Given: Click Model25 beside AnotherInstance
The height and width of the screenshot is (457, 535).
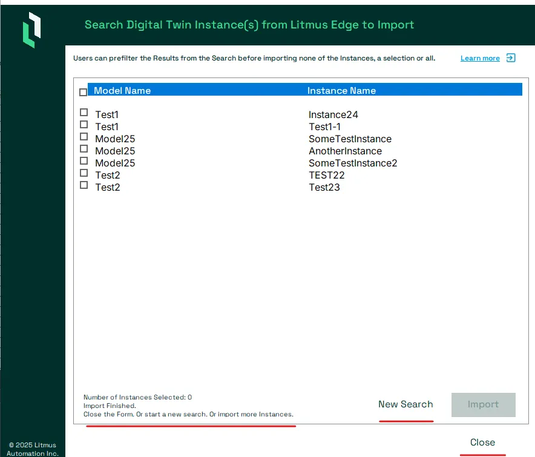Looking at the screenshot, I should (115, 151).
